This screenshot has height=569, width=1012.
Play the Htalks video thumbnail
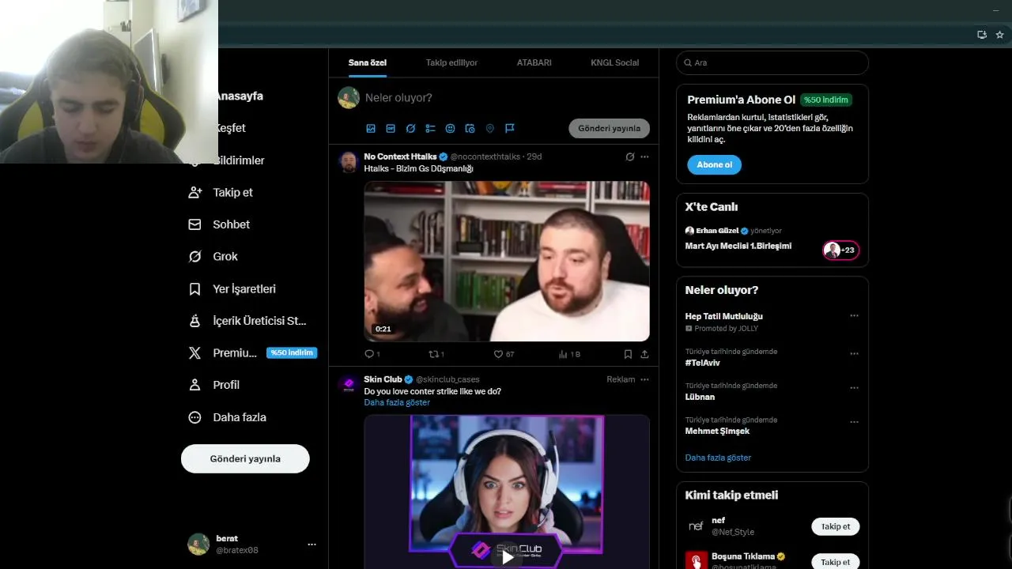pyautogui.click(x=507, y=262)
